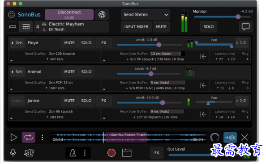Click Floyd's Pan slider

(x=214, y=45)
